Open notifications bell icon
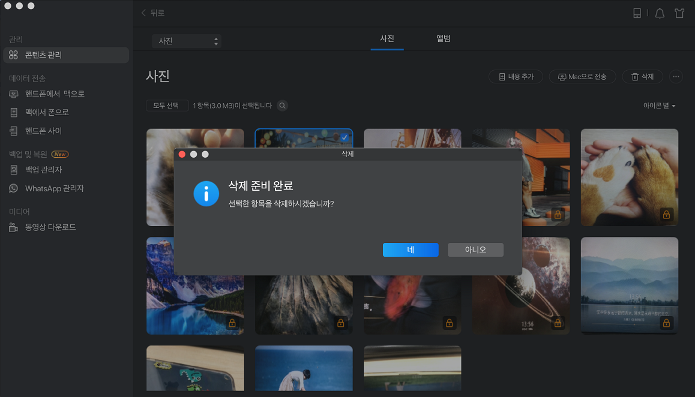 click(x=660, y=13)
